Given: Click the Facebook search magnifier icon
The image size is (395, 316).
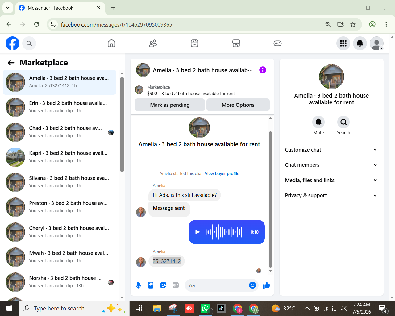Looking at the screenshot, I should (29, 44).
